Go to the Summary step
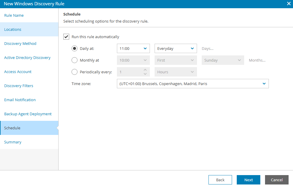This screenshot has width=293, height=188. point(29,142)
